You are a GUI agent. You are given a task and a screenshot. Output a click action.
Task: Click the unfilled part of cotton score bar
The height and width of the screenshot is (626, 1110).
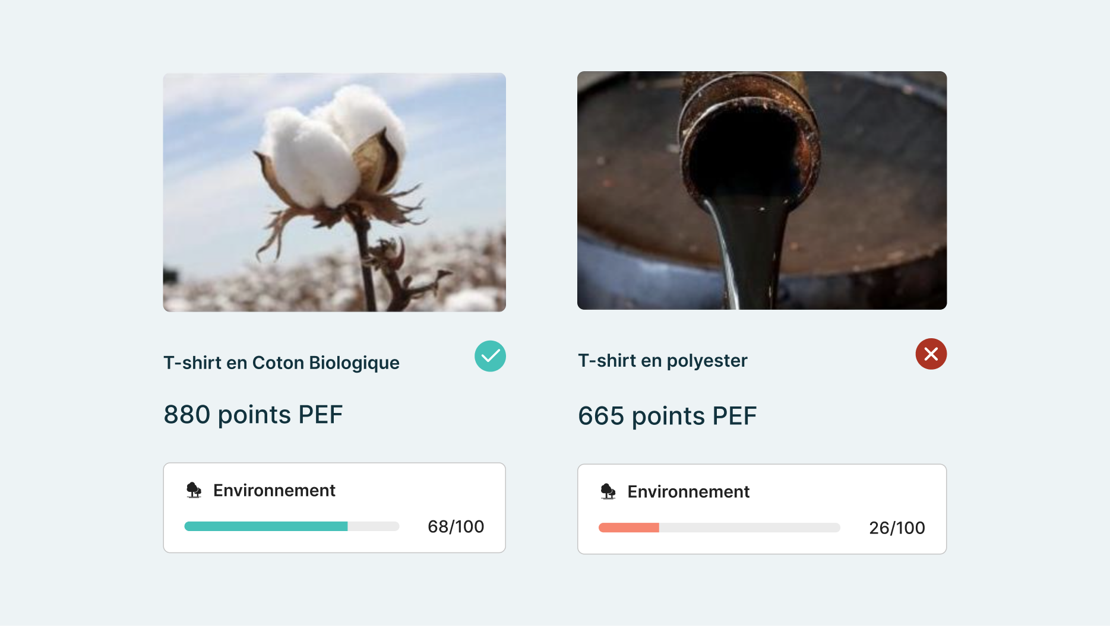[x=373, y=526]
